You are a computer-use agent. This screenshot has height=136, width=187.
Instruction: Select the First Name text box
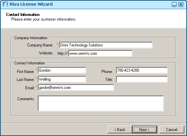click(62, 70)
